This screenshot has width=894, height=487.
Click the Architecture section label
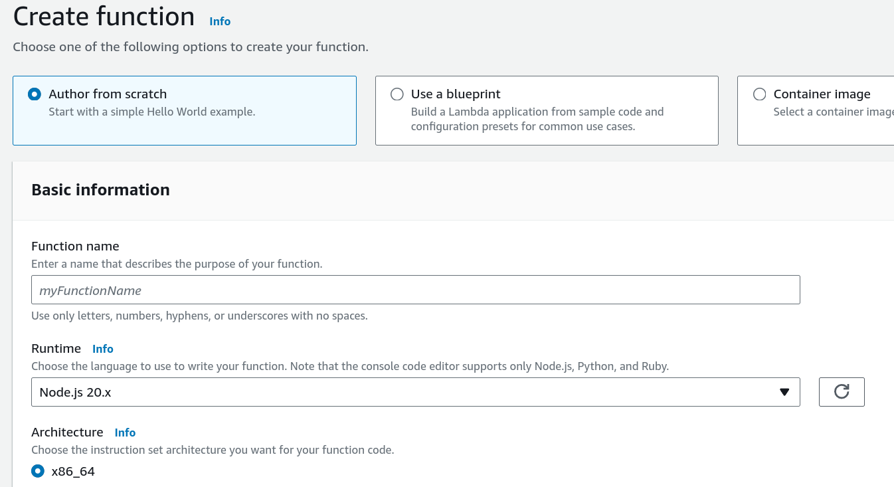click(67, 432)
